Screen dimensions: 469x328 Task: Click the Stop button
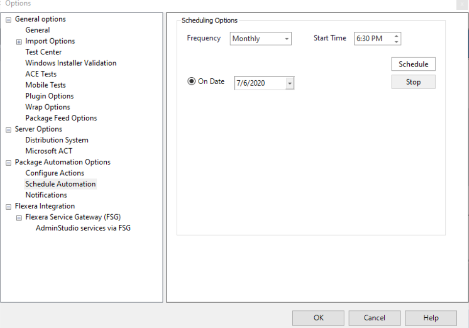point(413,82)
